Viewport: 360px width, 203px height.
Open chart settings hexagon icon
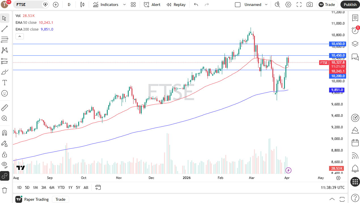tap(288, 5)
